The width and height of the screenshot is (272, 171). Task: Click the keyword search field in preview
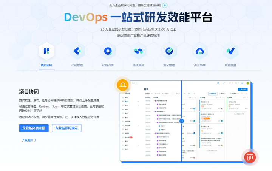(x=167, y=94)
